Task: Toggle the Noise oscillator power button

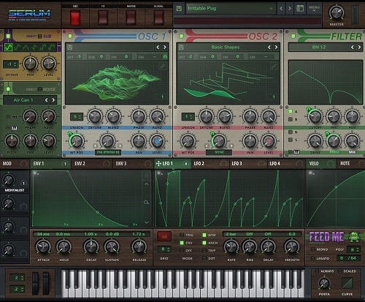Action: pos(8,89)
